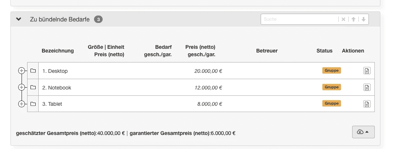Click the folder icon next to Tablet
The image size is (396, 149).
coord(33,104)
